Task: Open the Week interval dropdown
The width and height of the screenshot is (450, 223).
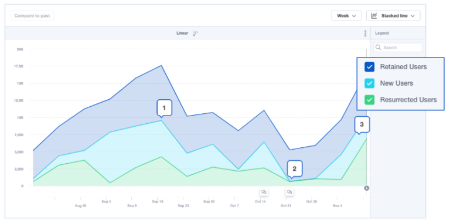Action: click(x=346, y=16)
